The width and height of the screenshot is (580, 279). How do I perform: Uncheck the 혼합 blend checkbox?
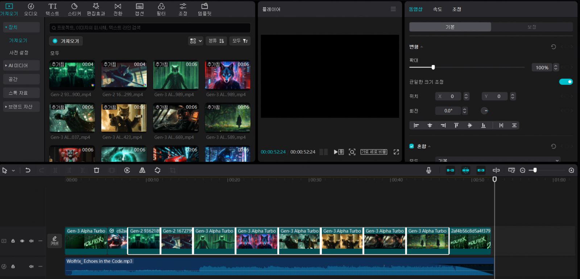point(412,146)
